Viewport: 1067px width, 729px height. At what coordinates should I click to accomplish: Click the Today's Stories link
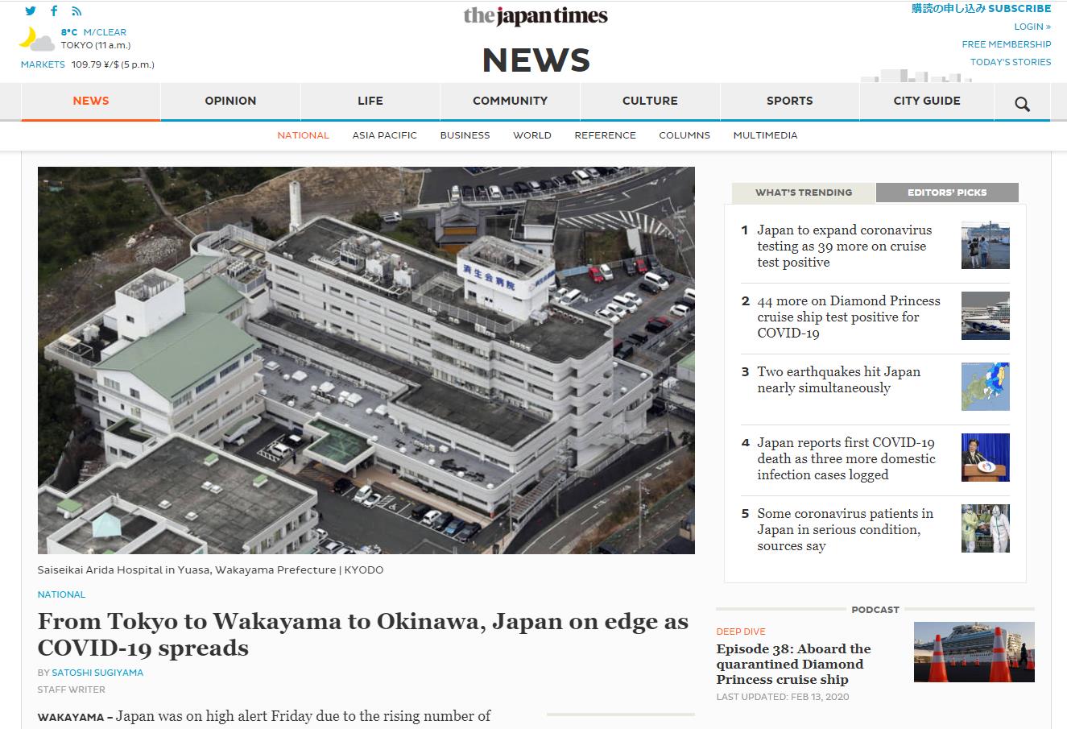[1010, 62]
